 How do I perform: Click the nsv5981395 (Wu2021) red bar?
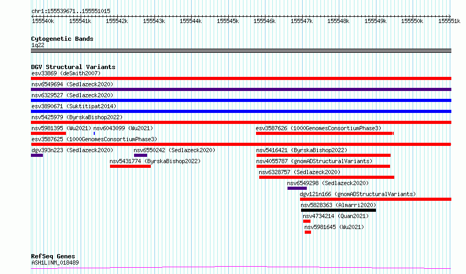[x=49, y=133]
